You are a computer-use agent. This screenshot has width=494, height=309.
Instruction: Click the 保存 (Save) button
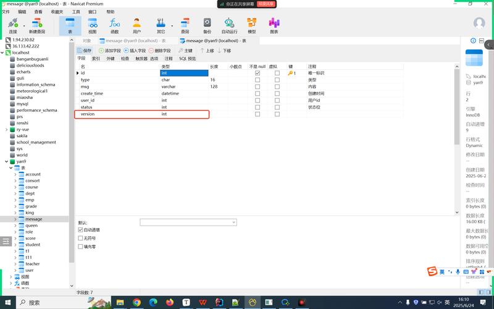[x=84, y=50]
